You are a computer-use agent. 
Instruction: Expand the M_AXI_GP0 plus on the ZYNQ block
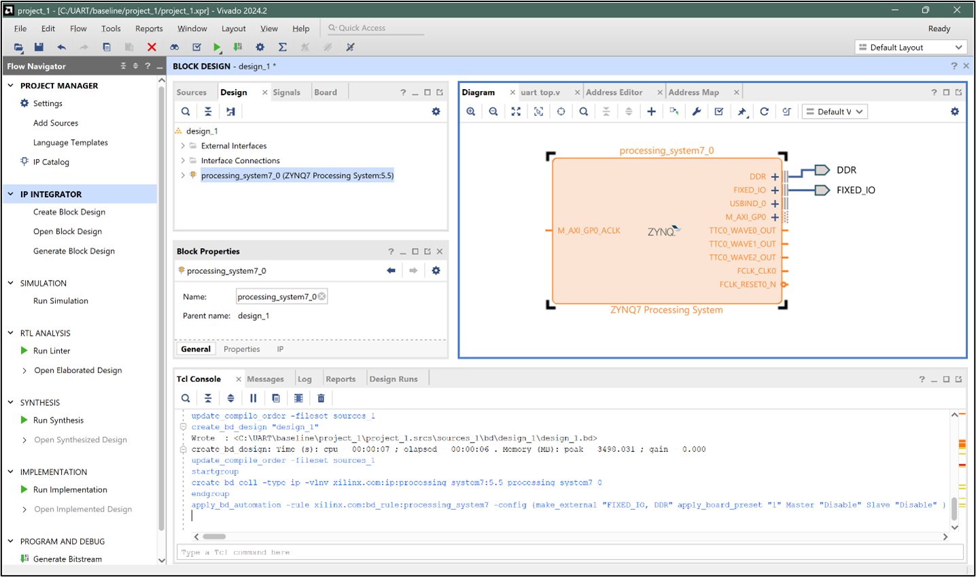(x=775, y=217)
